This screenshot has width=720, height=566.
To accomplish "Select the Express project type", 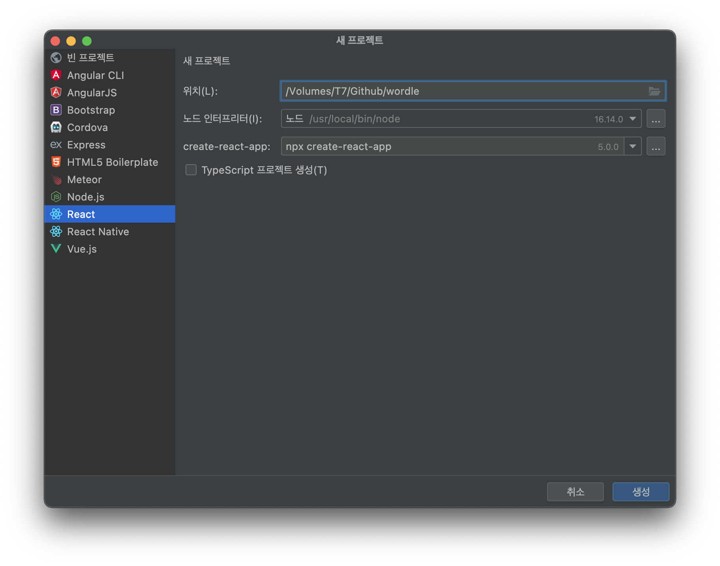I will coord(110,144).
